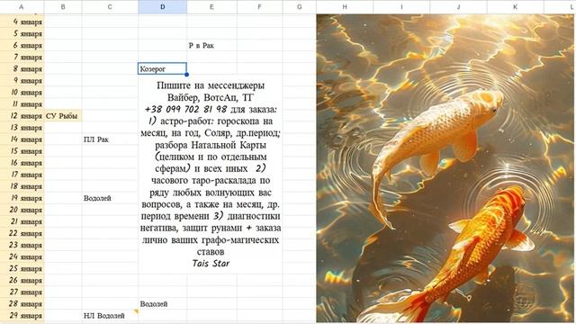576x324 pixels.
Task: Click the selected cell containing 'Козерог'
Action: click(162, 68)
